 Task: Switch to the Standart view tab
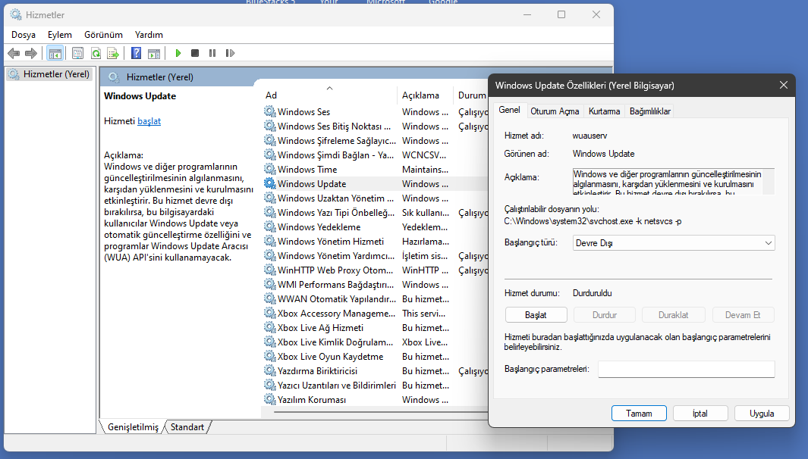187,427
